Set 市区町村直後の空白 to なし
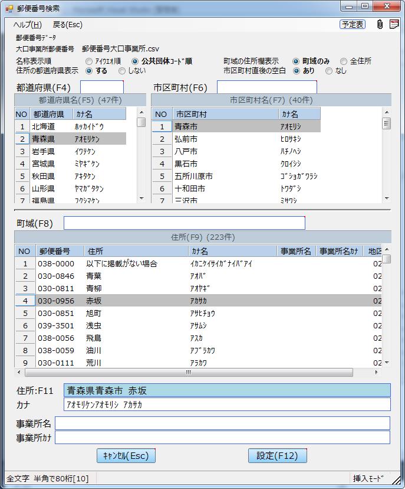405x489 pixels. click(329, 70)
